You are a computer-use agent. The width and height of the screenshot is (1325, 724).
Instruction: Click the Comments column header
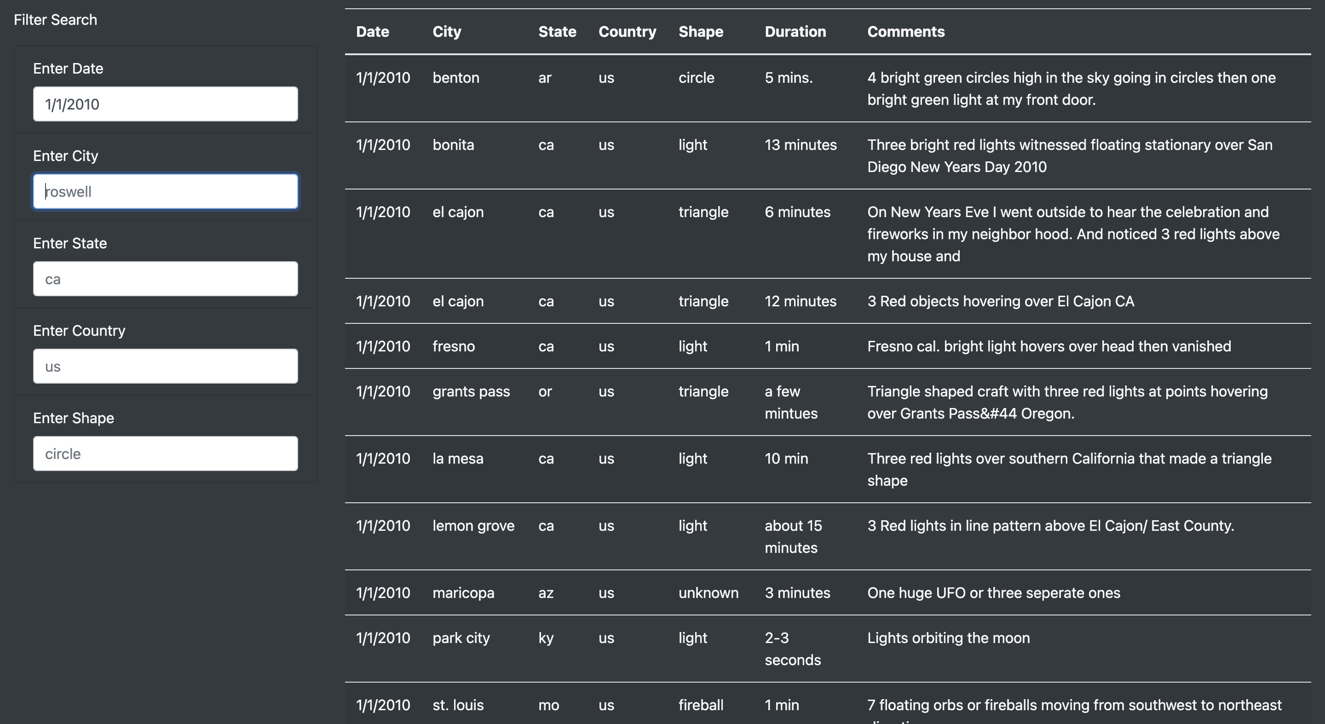pos(906,31)
